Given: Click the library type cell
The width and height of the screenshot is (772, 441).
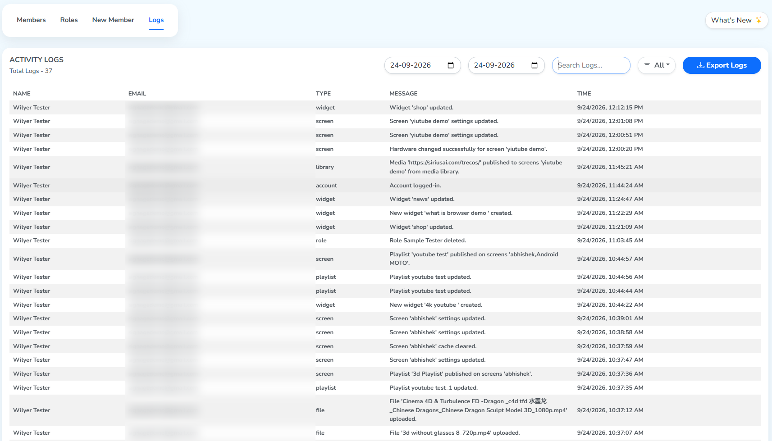Looking at the screenshot, I should (324, 167).
